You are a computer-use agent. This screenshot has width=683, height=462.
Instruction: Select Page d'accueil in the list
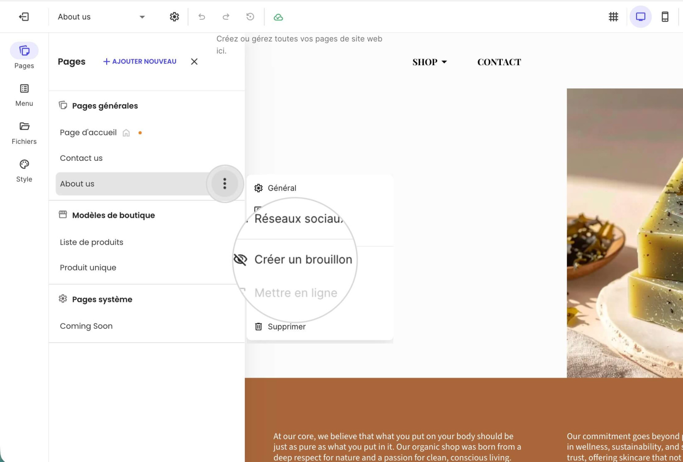point(88,133)
